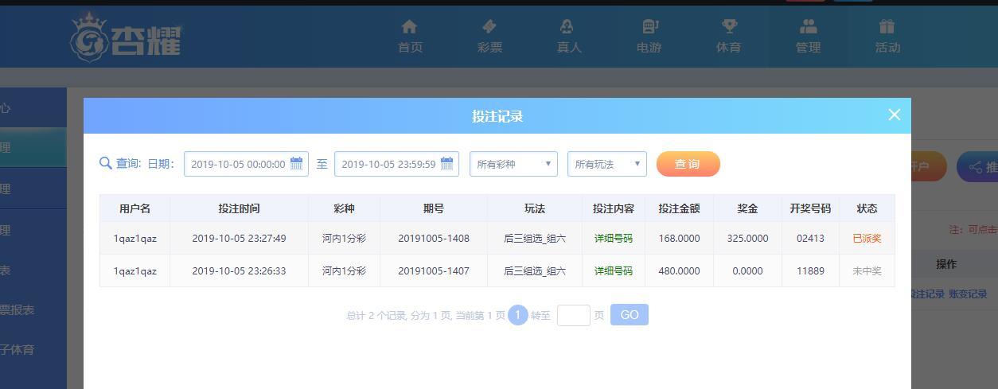Open the 子体育 sidebar item
This screenshot has width=998, height=389.
18,349
